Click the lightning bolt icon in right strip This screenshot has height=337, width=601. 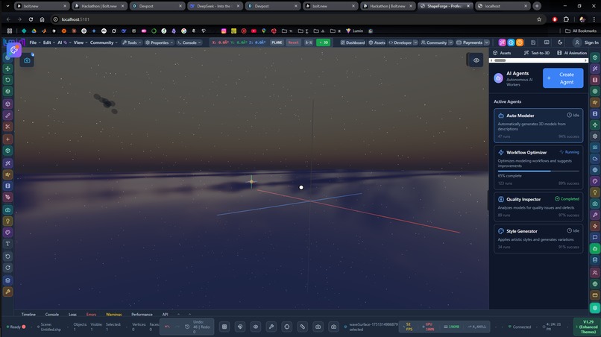pos(595,226)
